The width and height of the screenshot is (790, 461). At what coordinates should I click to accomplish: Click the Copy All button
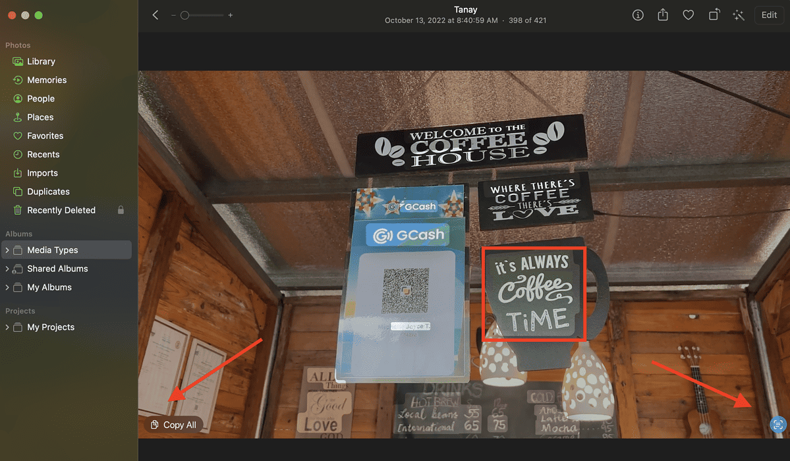tap(173, 424)
